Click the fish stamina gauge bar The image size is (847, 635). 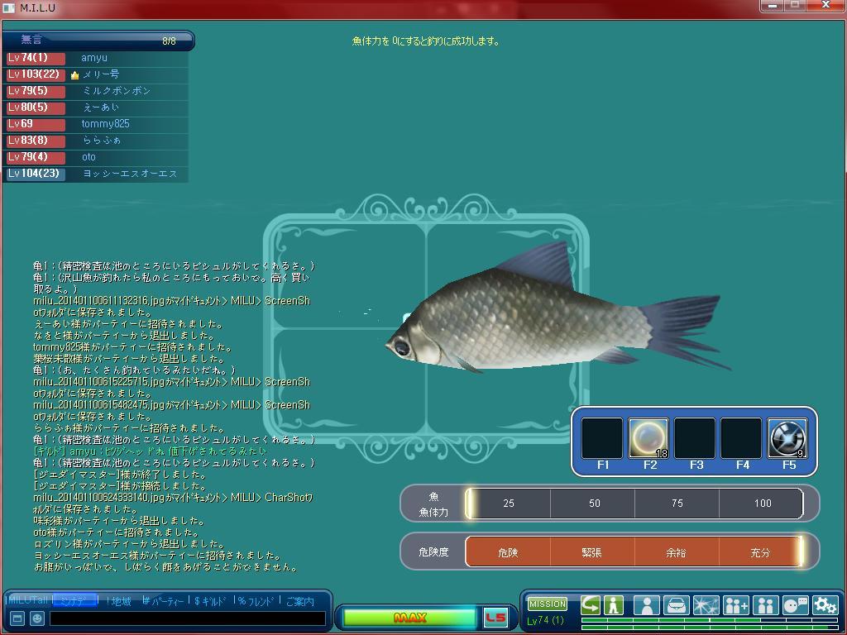634,504
